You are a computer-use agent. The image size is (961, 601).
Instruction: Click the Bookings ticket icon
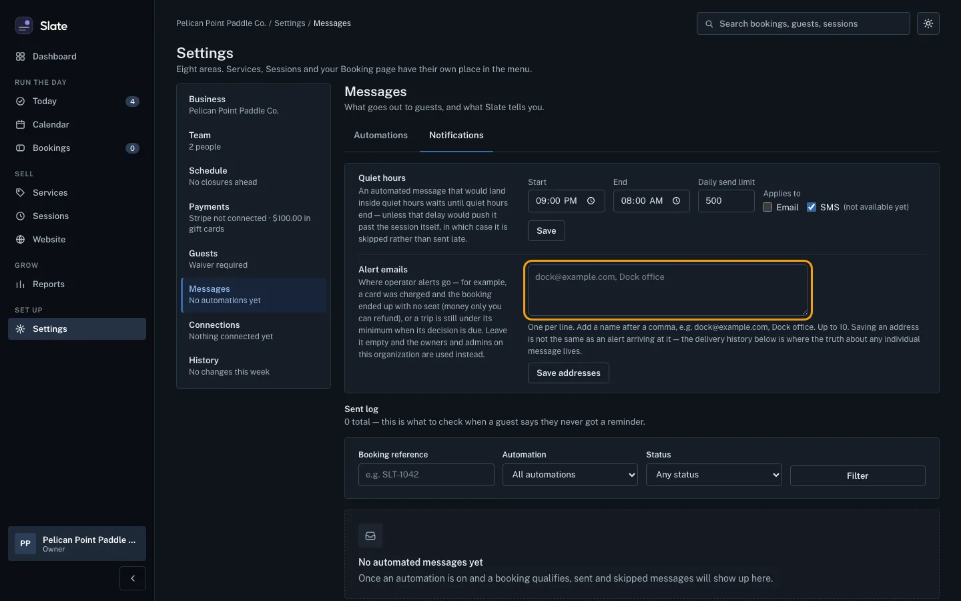point(20,148)
